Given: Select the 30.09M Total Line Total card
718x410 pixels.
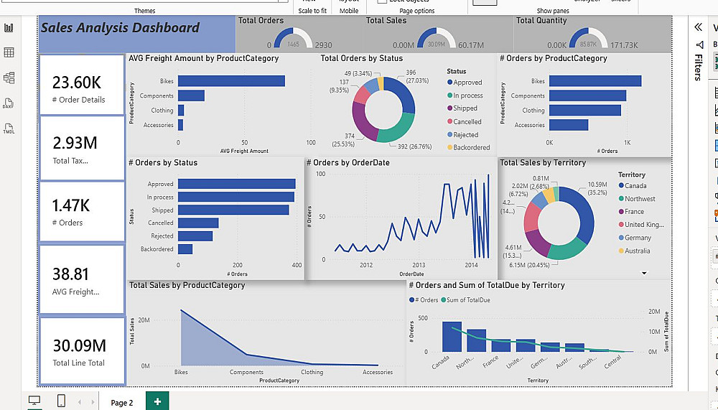Looking at the screenshot, I should coord(82,351).
